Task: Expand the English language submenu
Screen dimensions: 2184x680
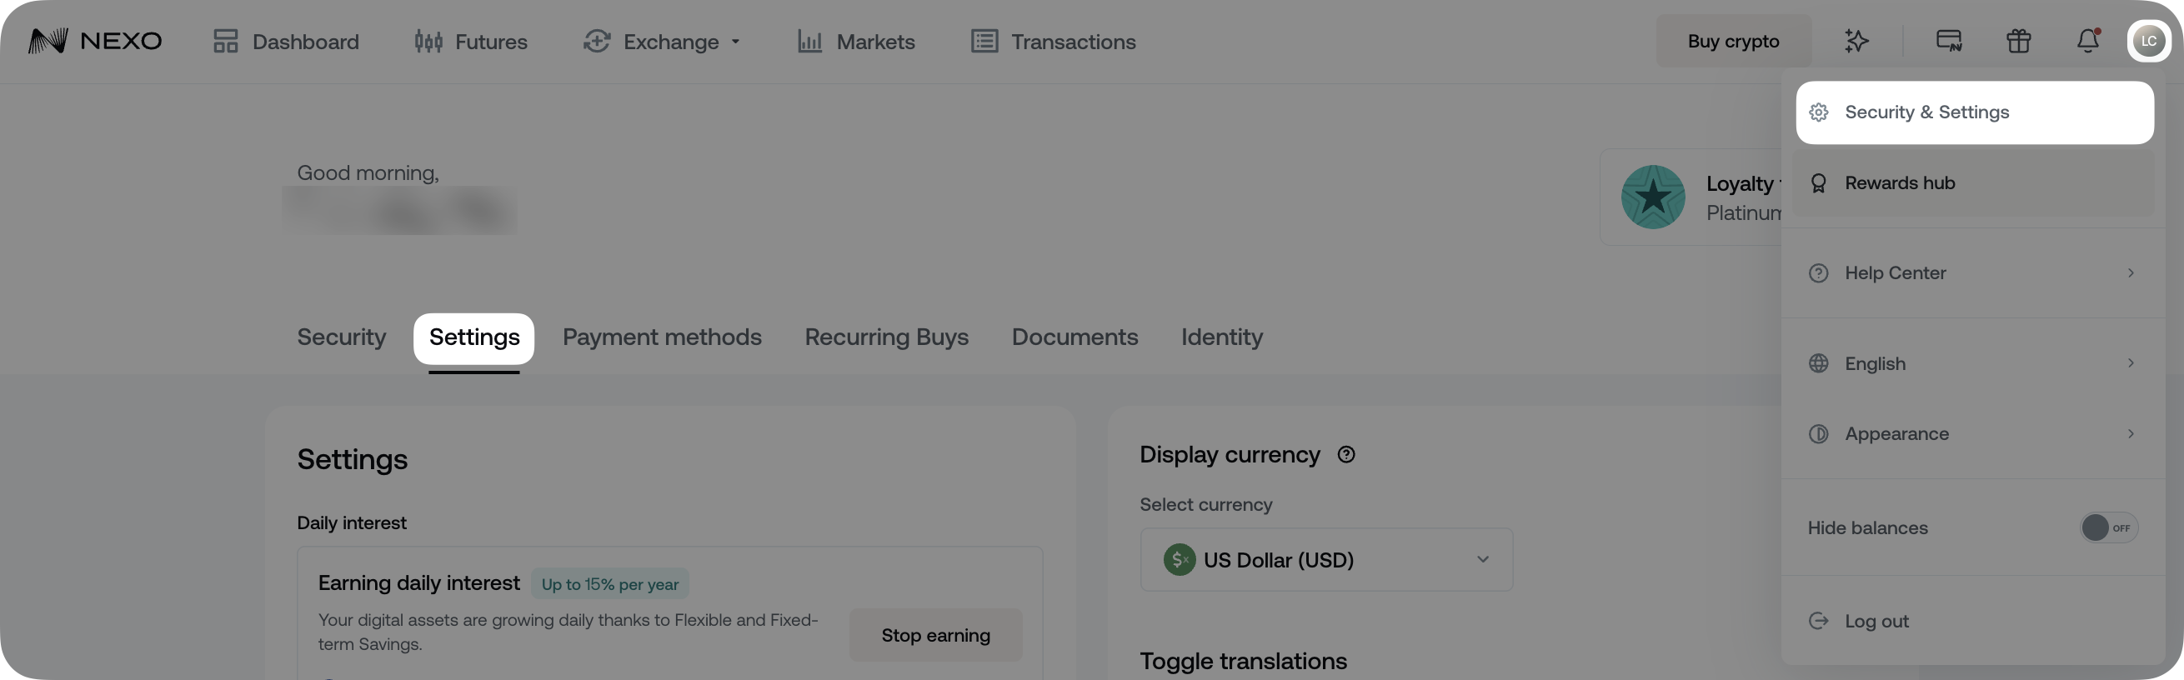Action: coord(1972,363)
